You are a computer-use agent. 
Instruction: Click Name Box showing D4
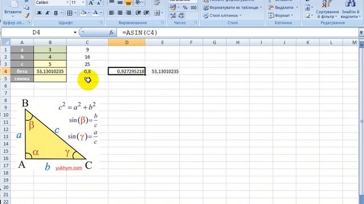point(36,33)
